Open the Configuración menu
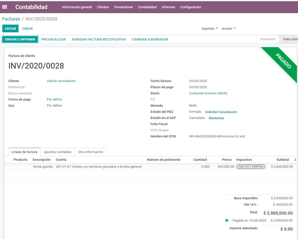Image resolution: width=298 pixels, height=239 pixels. 190,7
